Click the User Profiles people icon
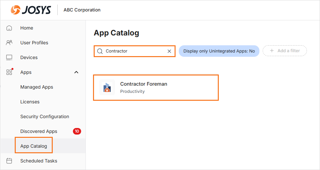The width and height of the screenshot is (320, 170). click(x=9, y=43)
